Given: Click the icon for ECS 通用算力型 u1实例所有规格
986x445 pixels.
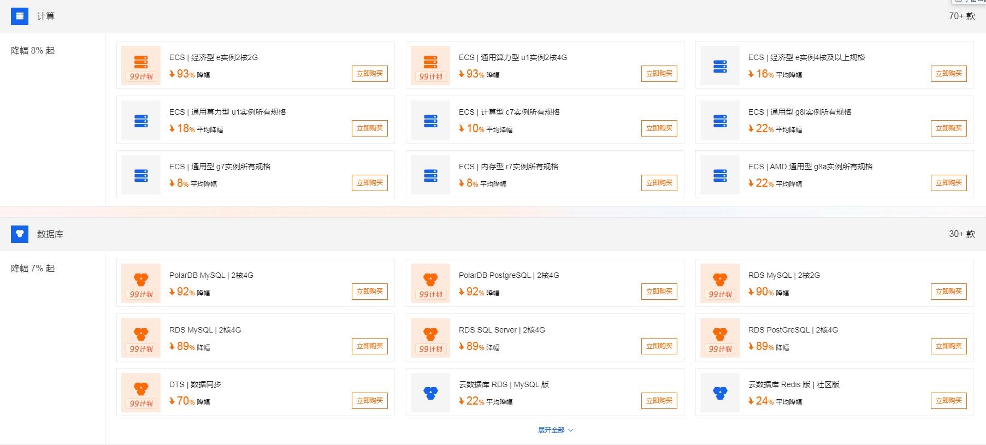Looking at the screenshot, I should coord(141,120).
